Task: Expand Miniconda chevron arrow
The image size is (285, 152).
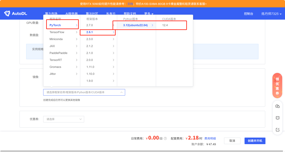Action: [x=77, y=39]
